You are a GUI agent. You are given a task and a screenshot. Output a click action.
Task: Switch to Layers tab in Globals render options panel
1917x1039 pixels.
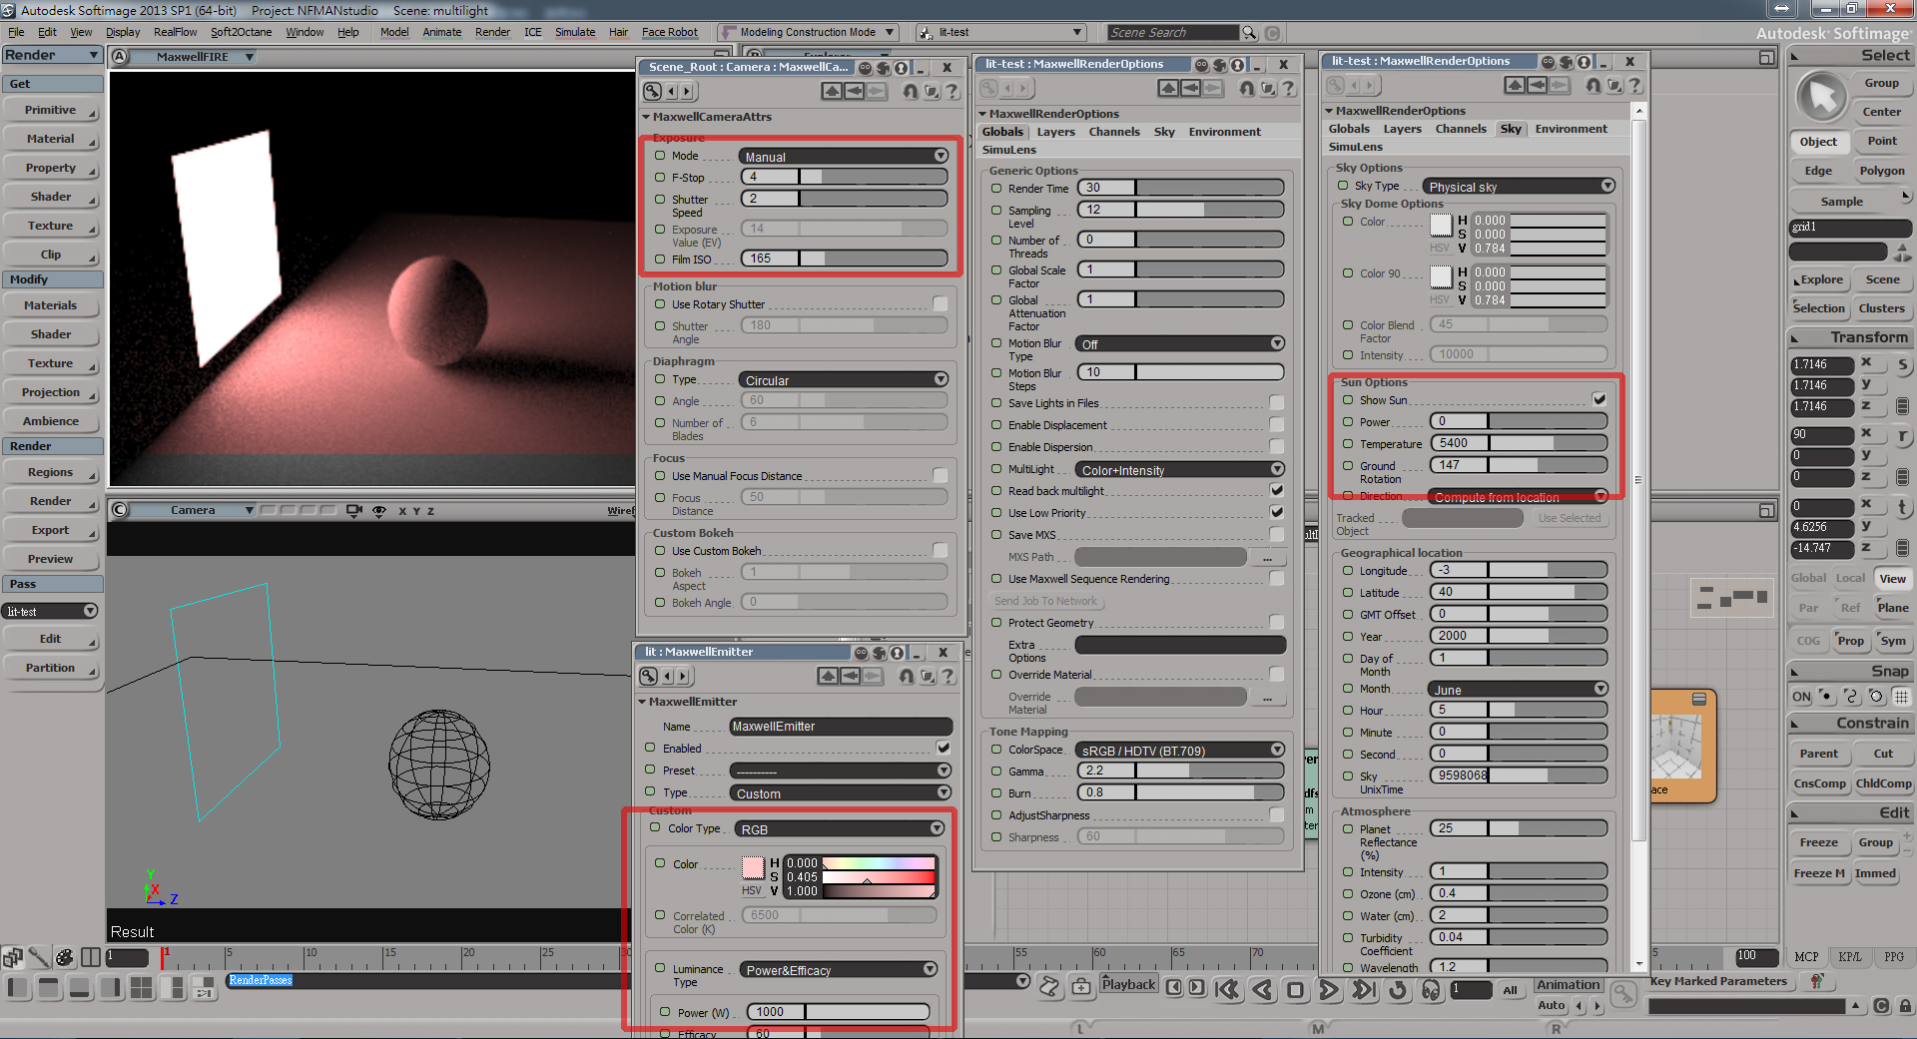coord(1055,132)
